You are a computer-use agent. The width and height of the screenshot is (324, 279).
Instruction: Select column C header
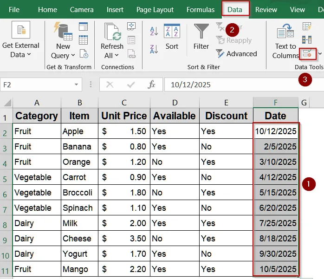point(124,103)
